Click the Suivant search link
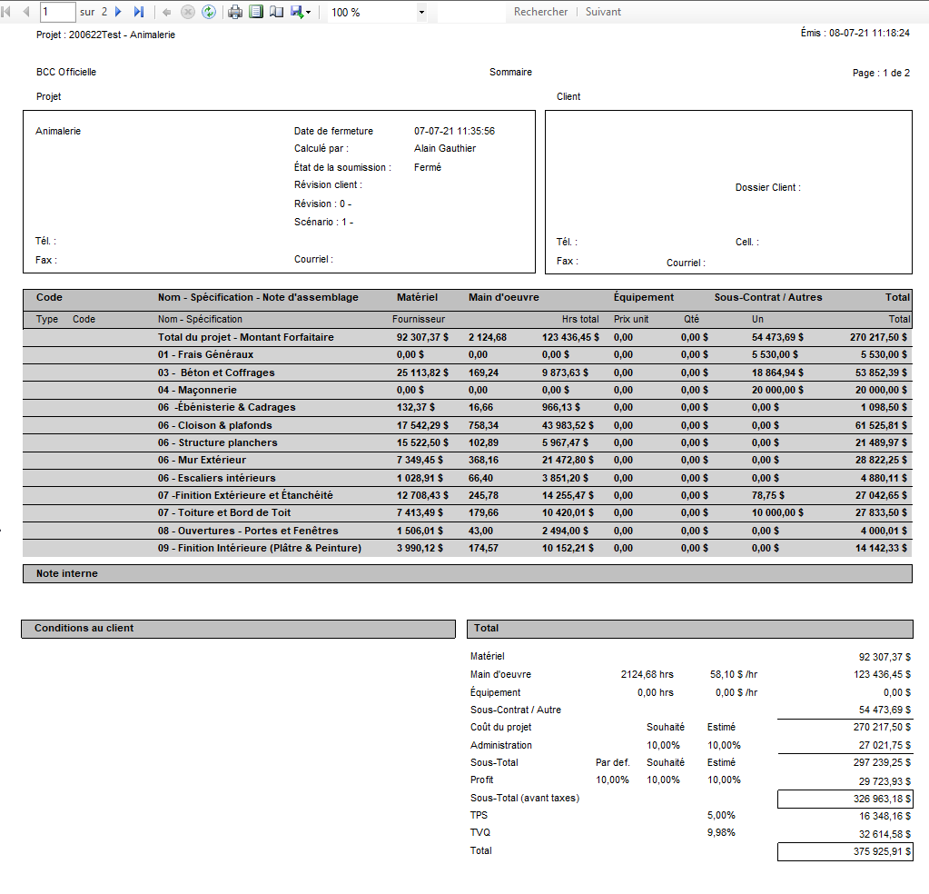 pyautogui.click(x=603, y=12)
